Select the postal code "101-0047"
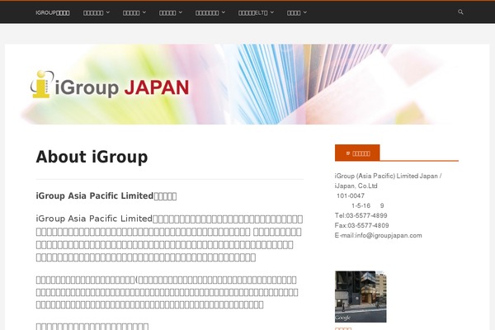Viewport: 495px width, 330px height. coord(351,196)
